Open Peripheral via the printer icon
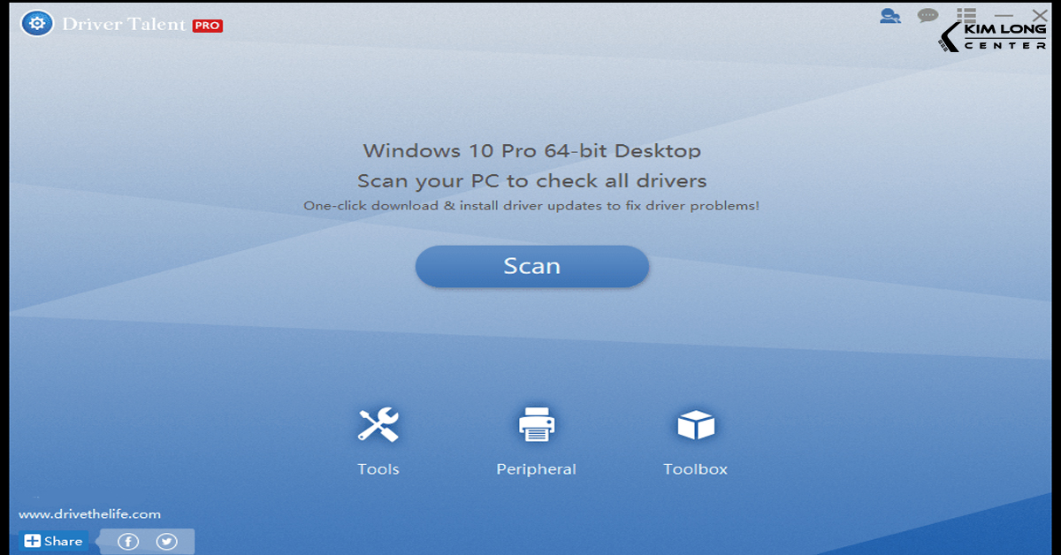1061x555 pixels. 536,422
